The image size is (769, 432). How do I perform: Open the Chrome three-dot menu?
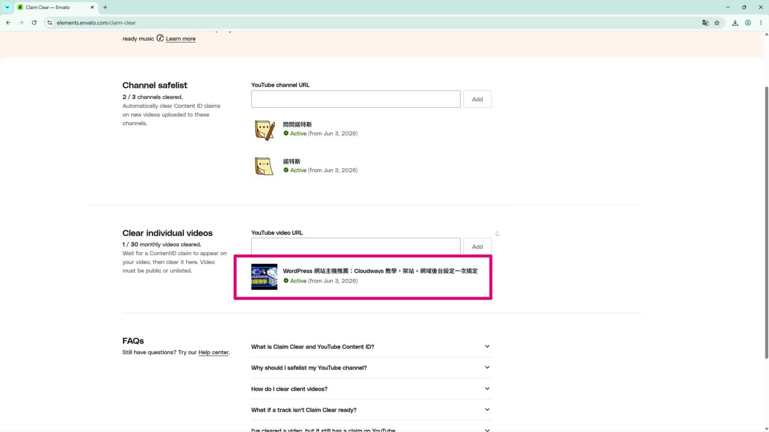click(x=761, y=23)
